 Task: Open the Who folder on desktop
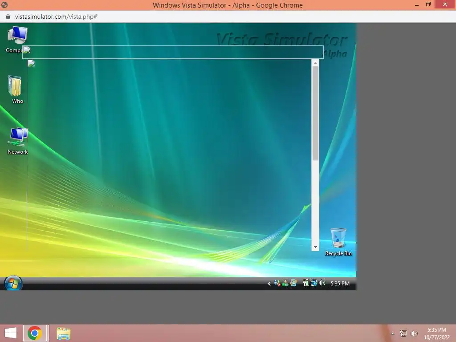tap(16, 89)
